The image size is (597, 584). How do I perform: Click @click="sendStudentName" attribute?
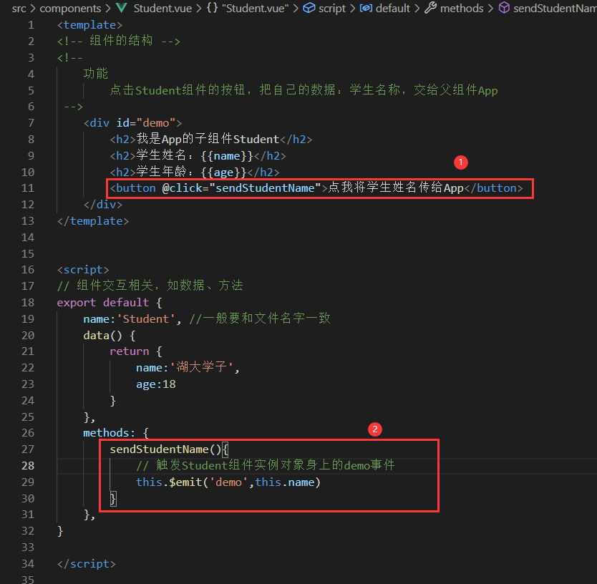241,188
